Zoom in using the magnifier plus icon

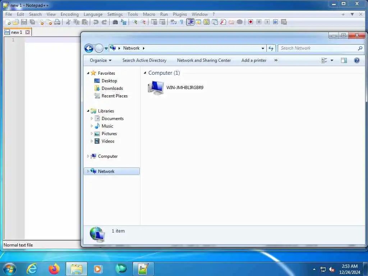135,22
